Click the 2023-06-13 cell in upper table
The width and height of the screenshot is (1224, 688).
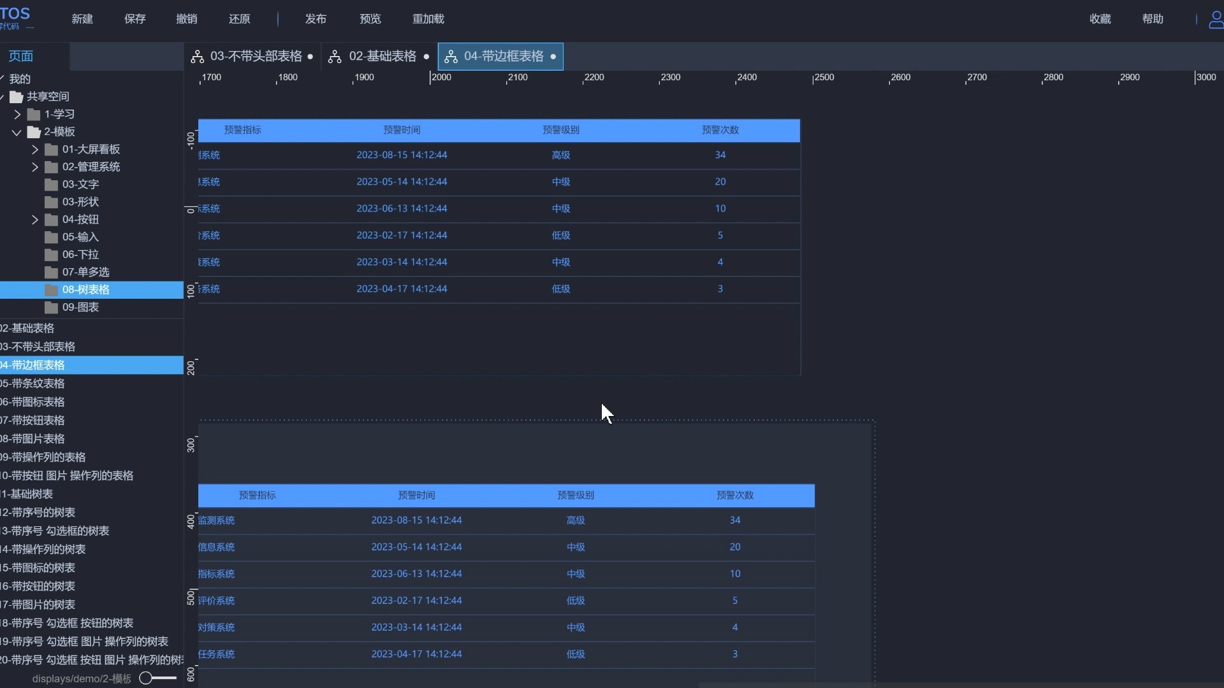coord(402,208)
